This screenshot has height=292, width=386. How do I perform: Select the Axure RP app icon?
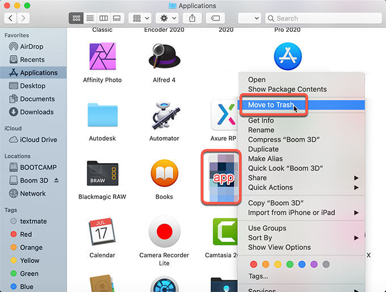click(x=224, y=115)
